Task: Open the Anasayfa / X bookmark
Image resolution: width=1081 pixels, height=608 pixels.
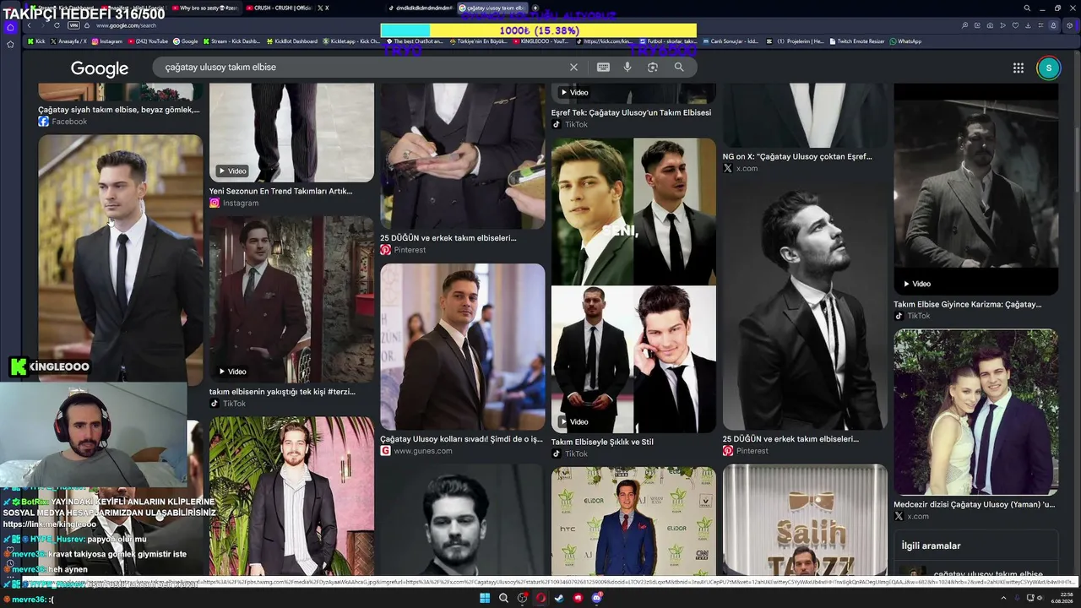Action: tap(68, 41)
